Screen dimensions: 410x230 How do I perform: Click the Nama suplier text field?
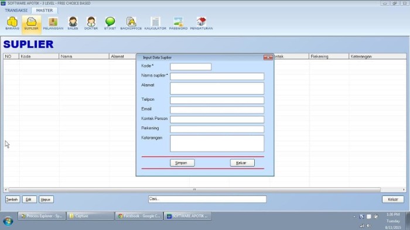(x=217, y=76)
